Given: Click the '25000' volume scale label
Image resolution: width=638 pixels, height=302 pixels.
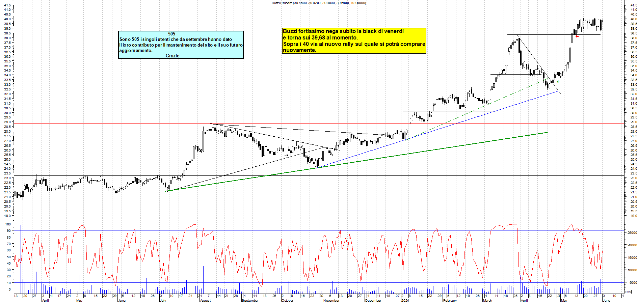Looking at the screenshot, I should point(632,232).
